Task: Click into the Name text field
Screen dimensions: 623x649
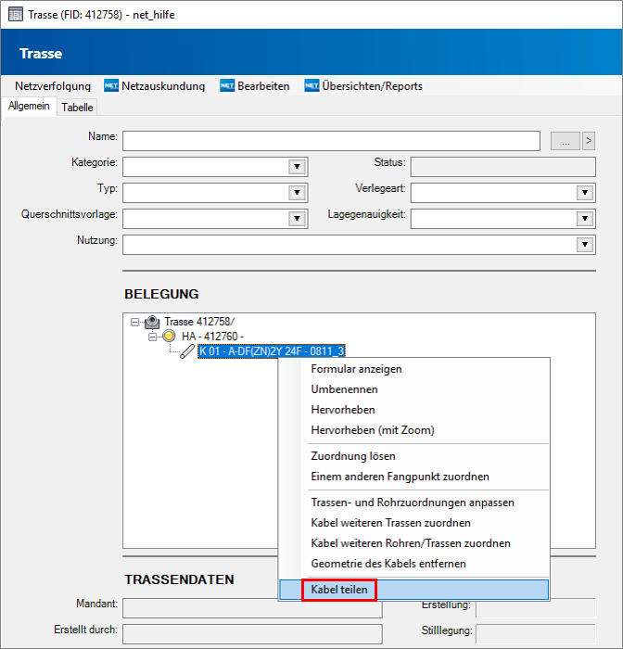Action: pos(331,141)
